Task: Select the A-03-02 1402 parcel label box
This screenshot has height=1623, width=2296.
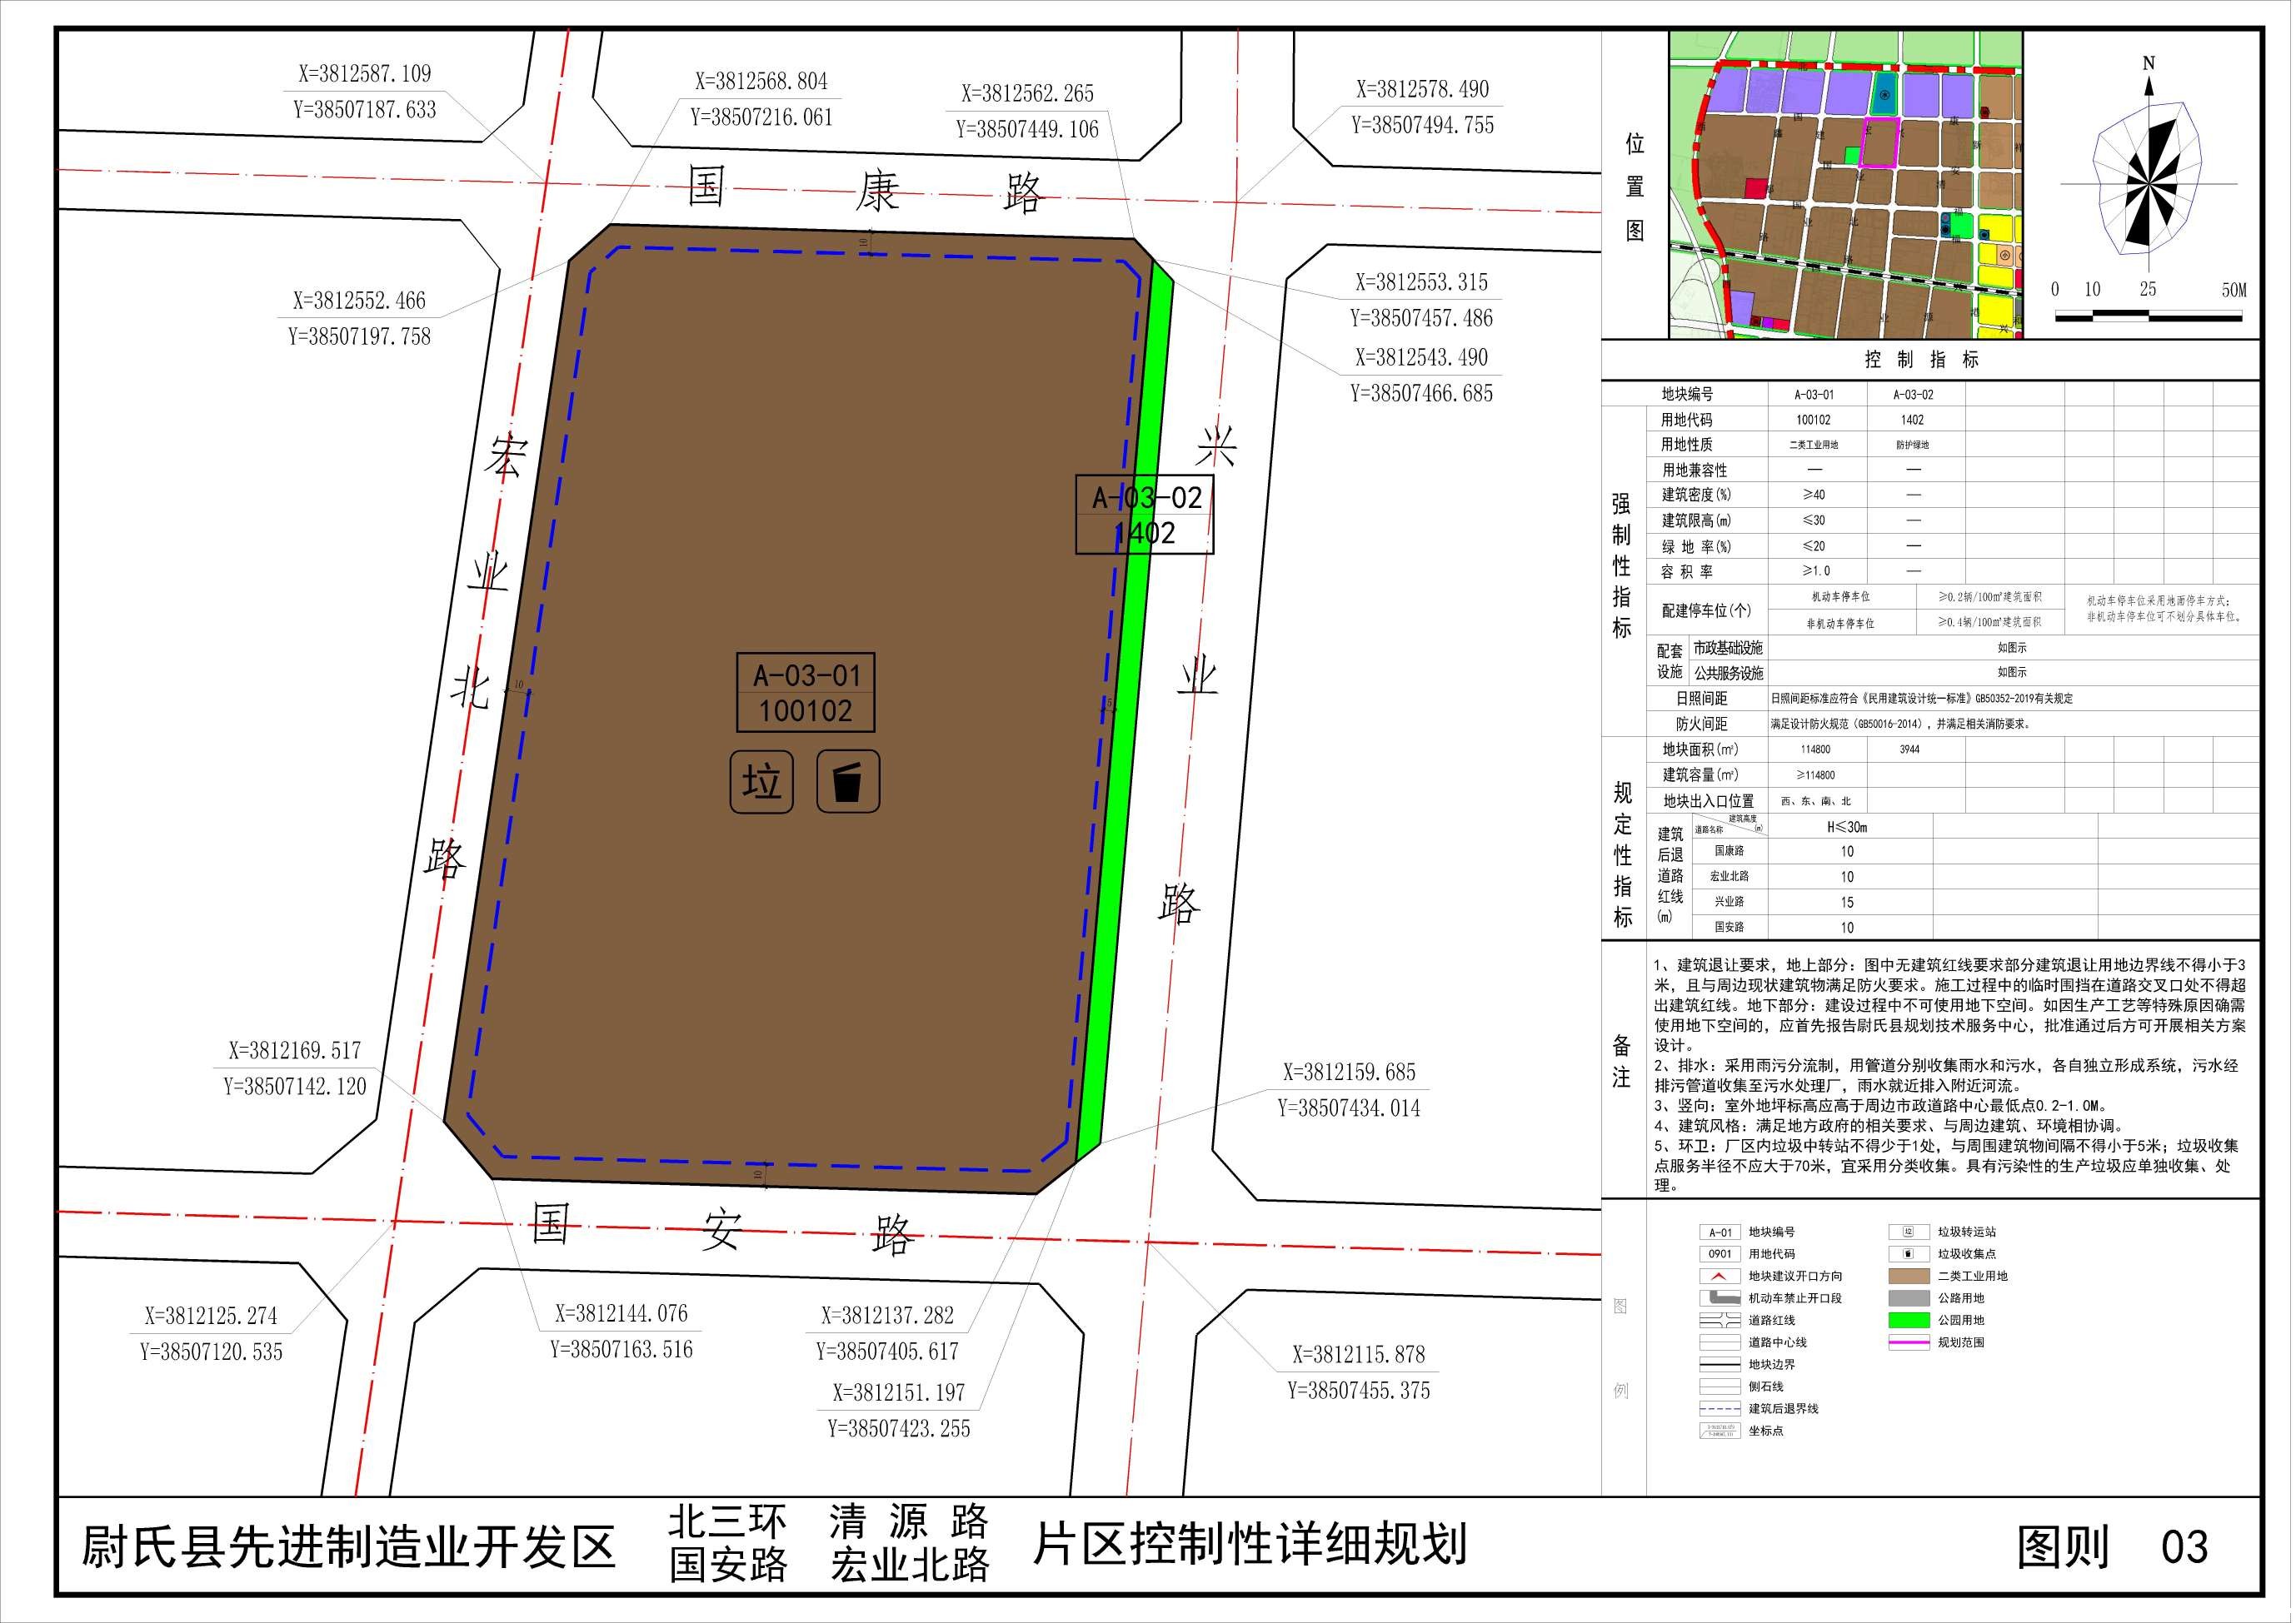Action: click(1145, 515)
